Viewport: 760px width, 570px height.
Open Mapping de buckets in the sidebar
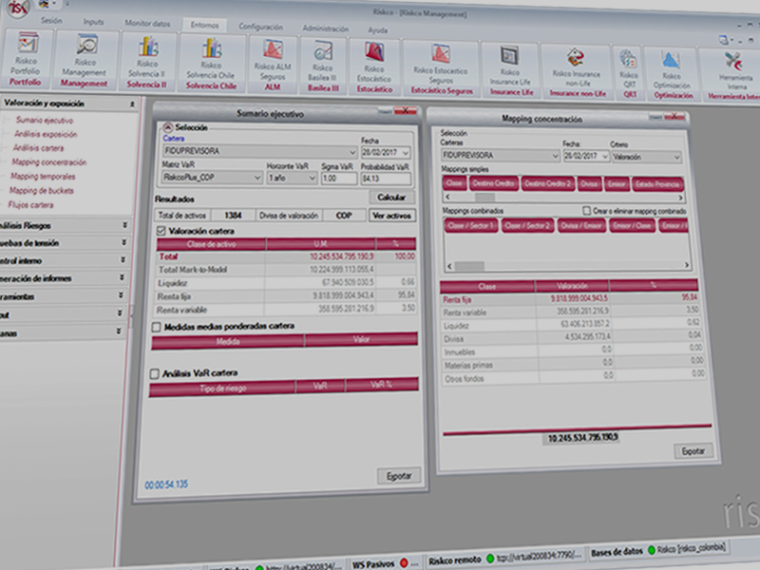click(x=41, y=191)
